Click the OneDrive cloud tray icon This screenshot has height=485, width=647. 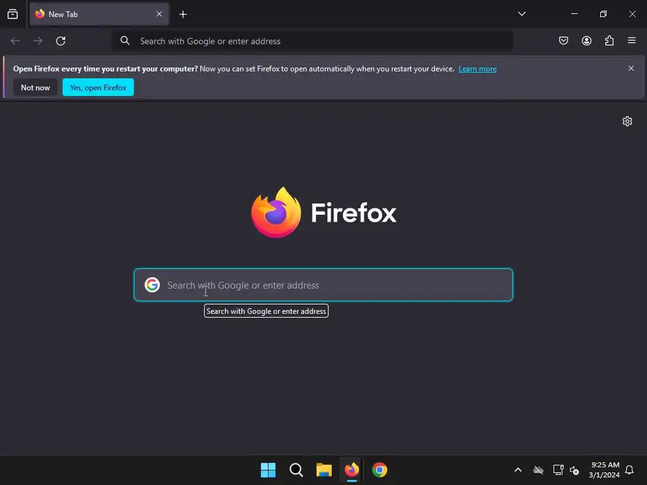(x=538, y=470)
